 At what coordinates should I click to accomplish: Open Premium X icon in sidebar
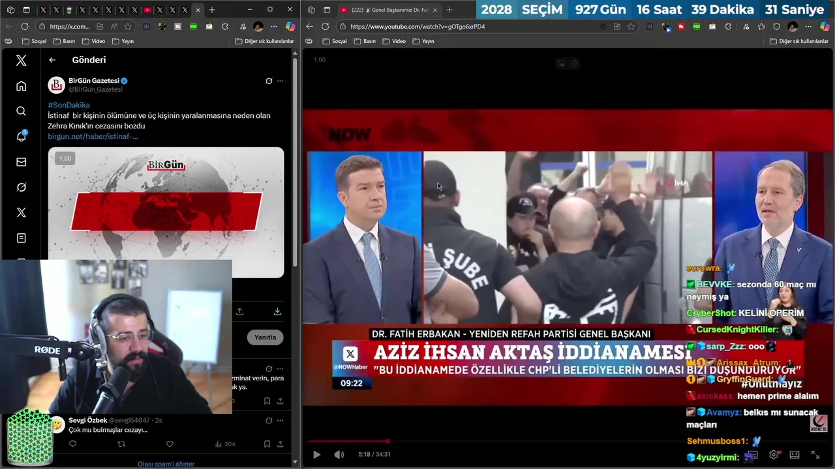(21, 212)
